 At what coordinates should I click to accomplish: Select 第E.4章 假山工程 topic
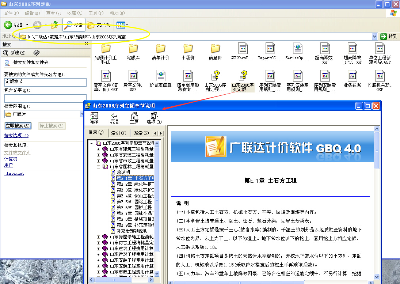135,196
